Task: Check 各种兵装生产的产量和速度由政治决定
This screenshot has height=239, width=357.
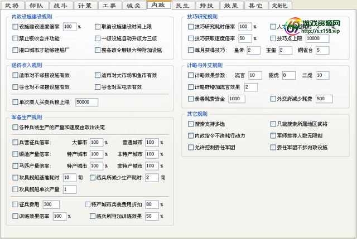Action: pyautogui.click(x=15, y=128)
